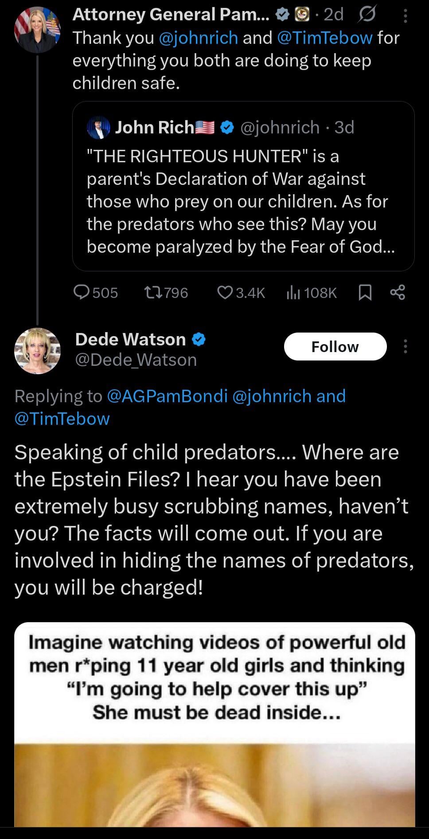Open @TimTebow in the Replying to line
The image size is (429, 839).
pyautogui.click(x=62, y=419)
